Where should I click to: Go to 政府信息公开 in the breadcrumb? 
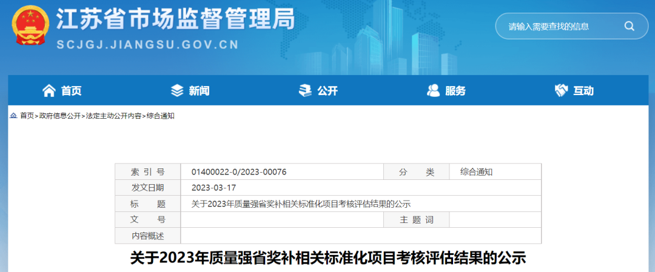(59, 116)
